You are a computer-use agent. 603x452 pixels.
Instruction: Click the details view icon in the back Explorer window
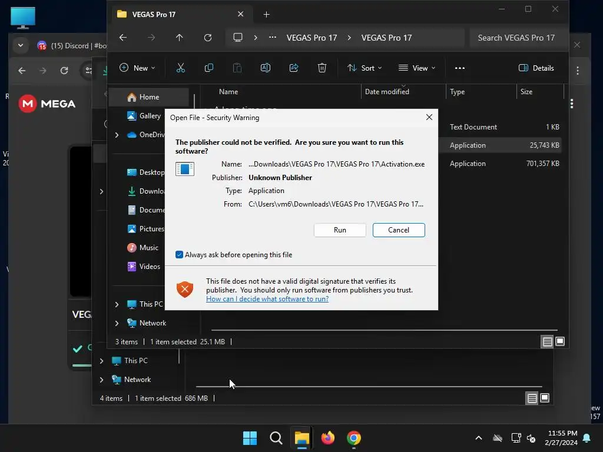pyautogui.click(x=532, y=398)
